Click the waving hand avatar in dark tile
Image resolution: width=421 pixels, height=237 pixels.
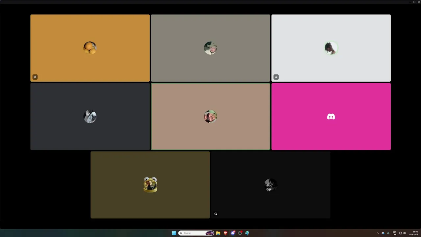pyautogui.click(x=90, y=117)
